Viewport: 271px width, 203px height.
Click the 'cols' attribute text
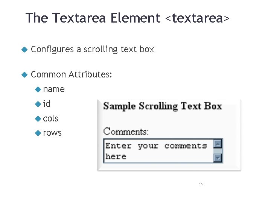pyautogui.click(x=50, y=118)
